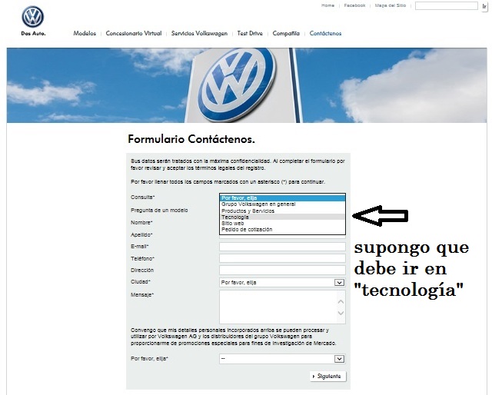Click the 'Apellido*' field label
Image resolution: width=492 pixels, height=395 pixels.
click(141, 234)
